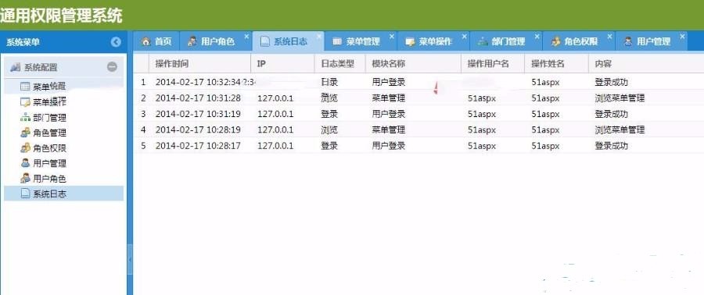Viewport: 704px width, 295px height.
Task: Switch to the 菜单操作 tab
Action: point(433,41)
